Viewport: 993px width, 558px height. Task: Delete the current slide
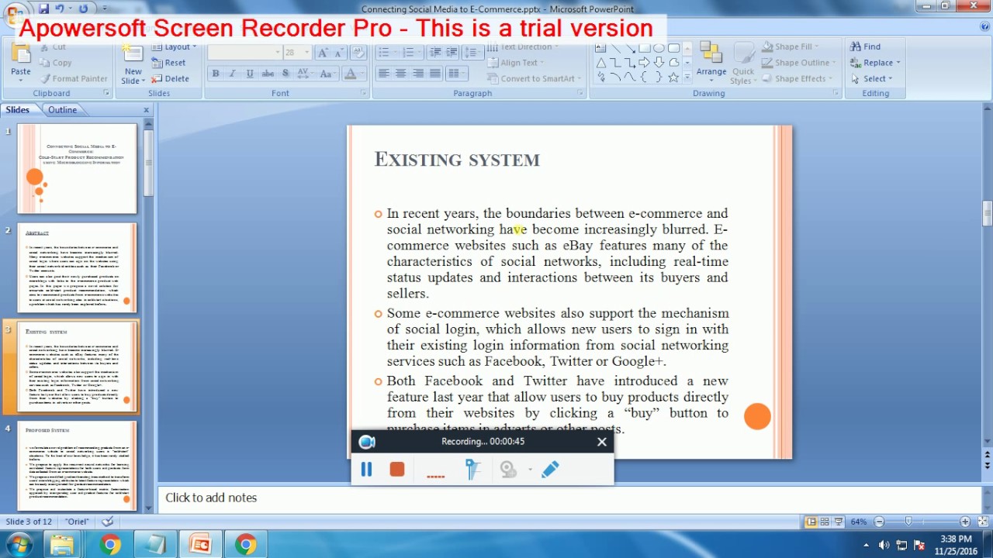170,78
